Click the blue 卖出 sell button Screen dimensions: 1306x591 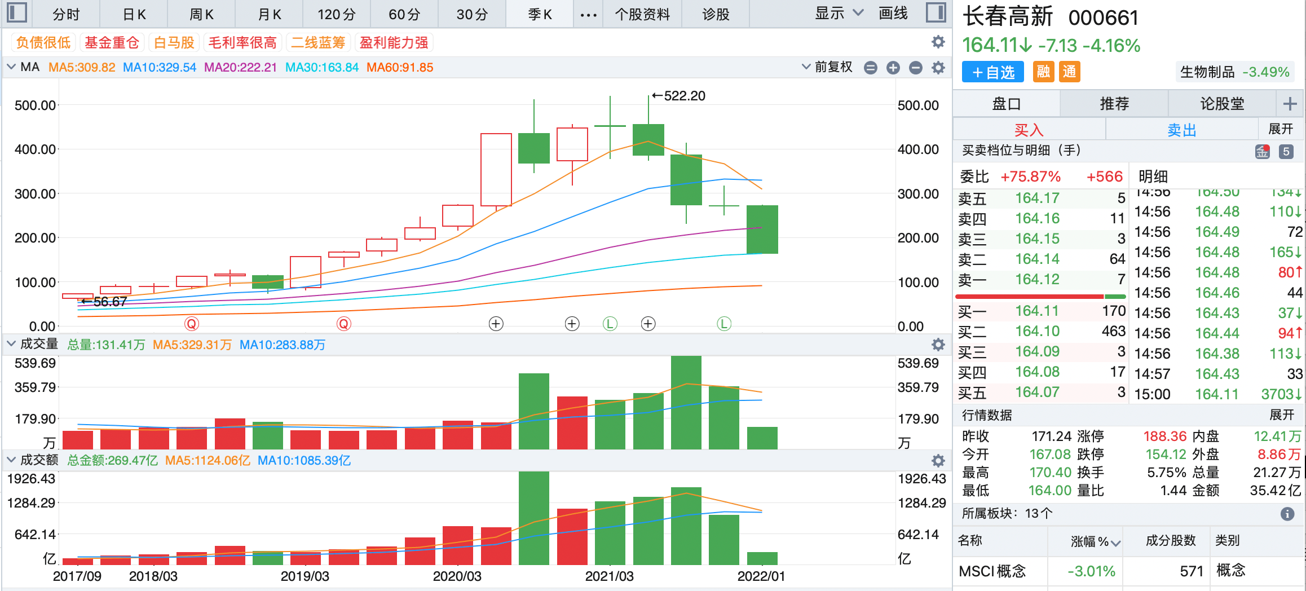[1182, 130]
